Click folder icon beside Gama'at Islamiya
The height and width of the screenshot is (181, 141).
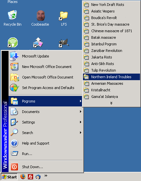[86, 97]
